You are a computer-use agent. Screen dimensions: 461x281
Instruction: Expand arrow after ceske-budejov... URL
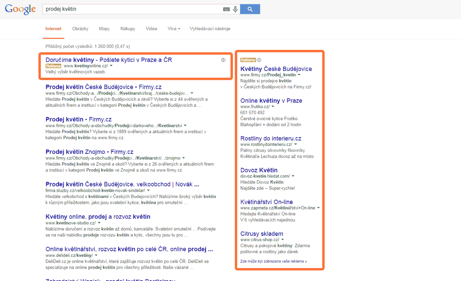[x=192, y=94]
